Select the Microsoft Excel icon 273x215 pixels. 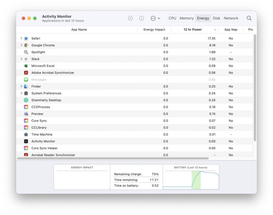tap(26, 66)
